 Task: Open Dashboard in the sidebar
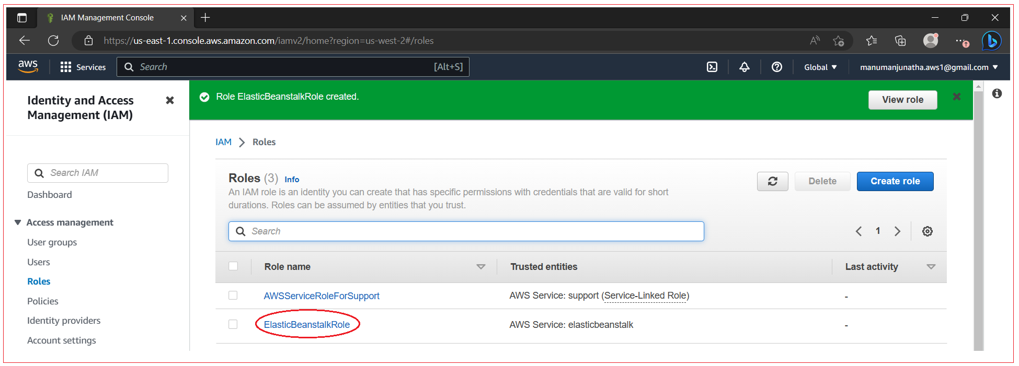click(x=50, y=195)
